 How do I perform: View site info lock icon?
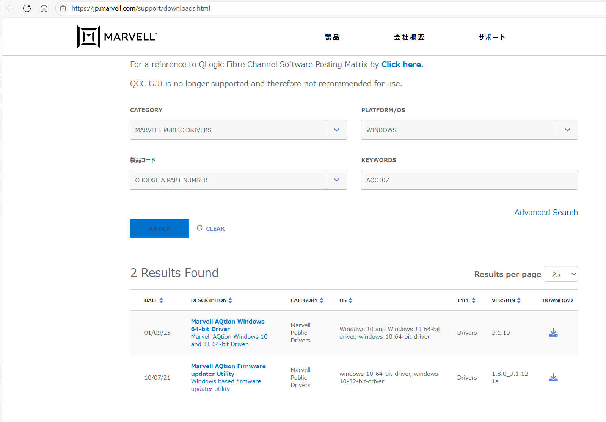63,8
